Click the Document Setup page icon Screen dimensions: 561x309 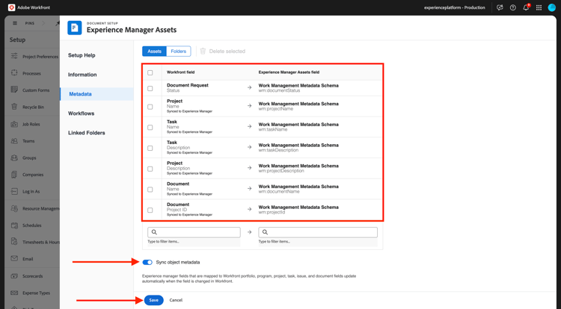(x=74, y=28)
